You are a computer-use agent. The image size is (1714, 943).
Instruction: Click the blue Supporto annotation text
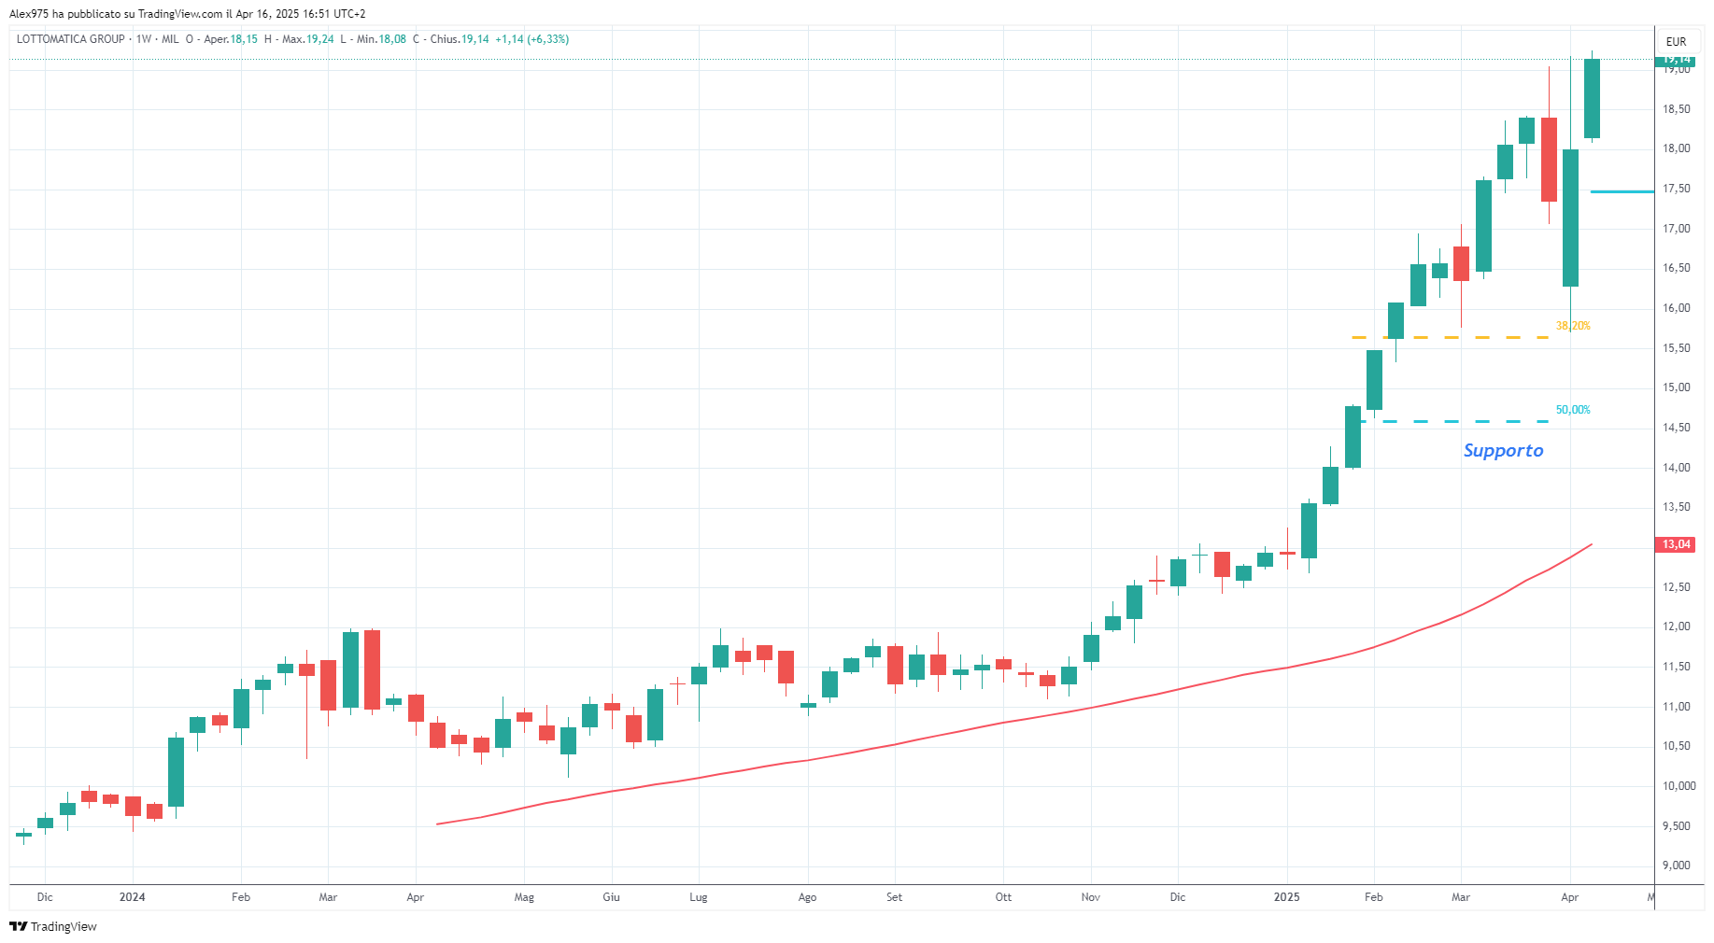(1503, 451)
